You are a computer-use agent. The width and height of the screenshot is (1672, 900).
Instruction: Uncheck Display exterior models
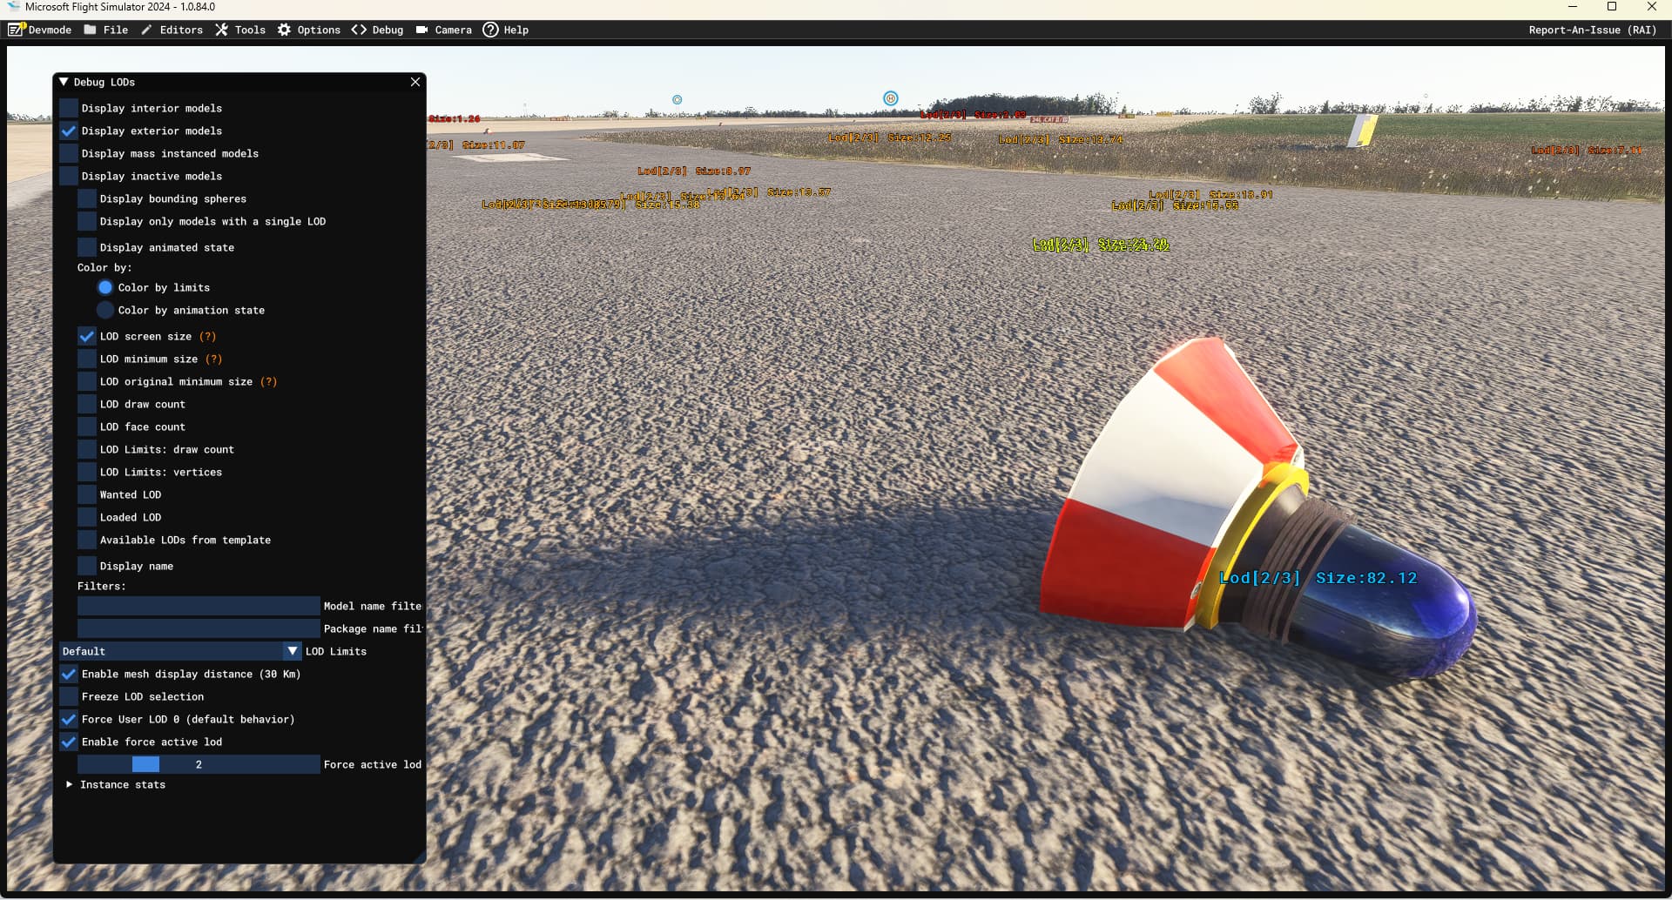coord(69,131)
